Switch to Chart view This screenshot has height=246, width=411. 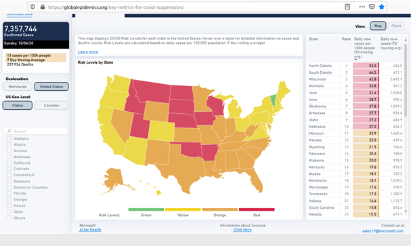pos(396,26)
